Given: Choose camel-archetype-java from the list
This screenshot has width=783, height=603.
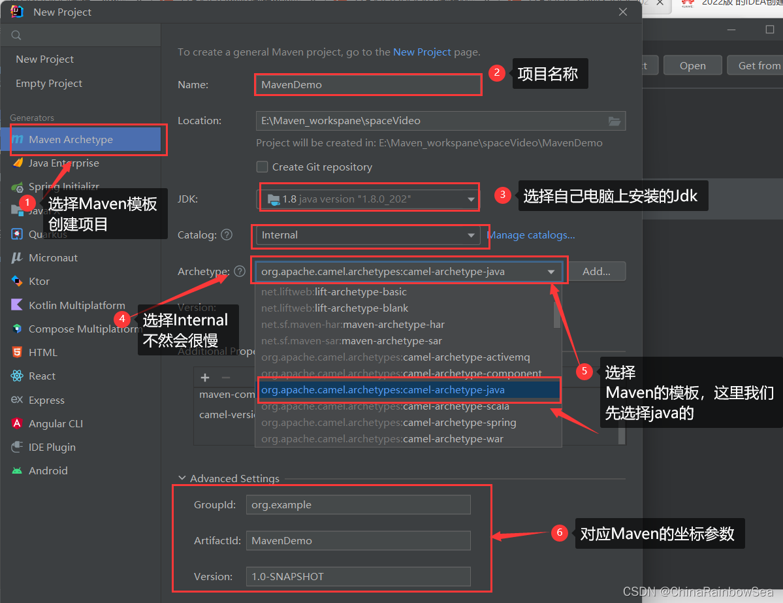Looking at the screenshot, I should click(x=408, y=389).
